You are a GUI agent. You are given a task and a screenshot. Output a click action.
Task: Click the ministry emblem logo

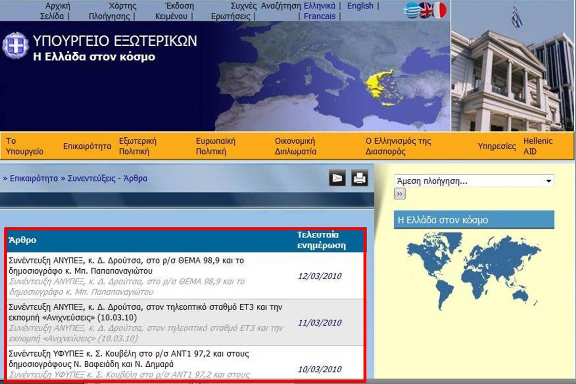pyautogui.click(x=16, y=45)
